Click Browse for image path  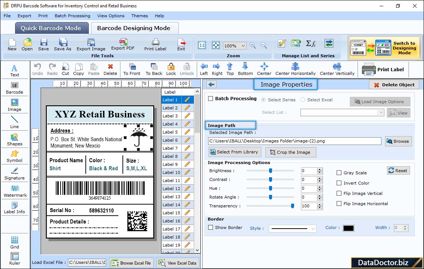pos(398,141)
